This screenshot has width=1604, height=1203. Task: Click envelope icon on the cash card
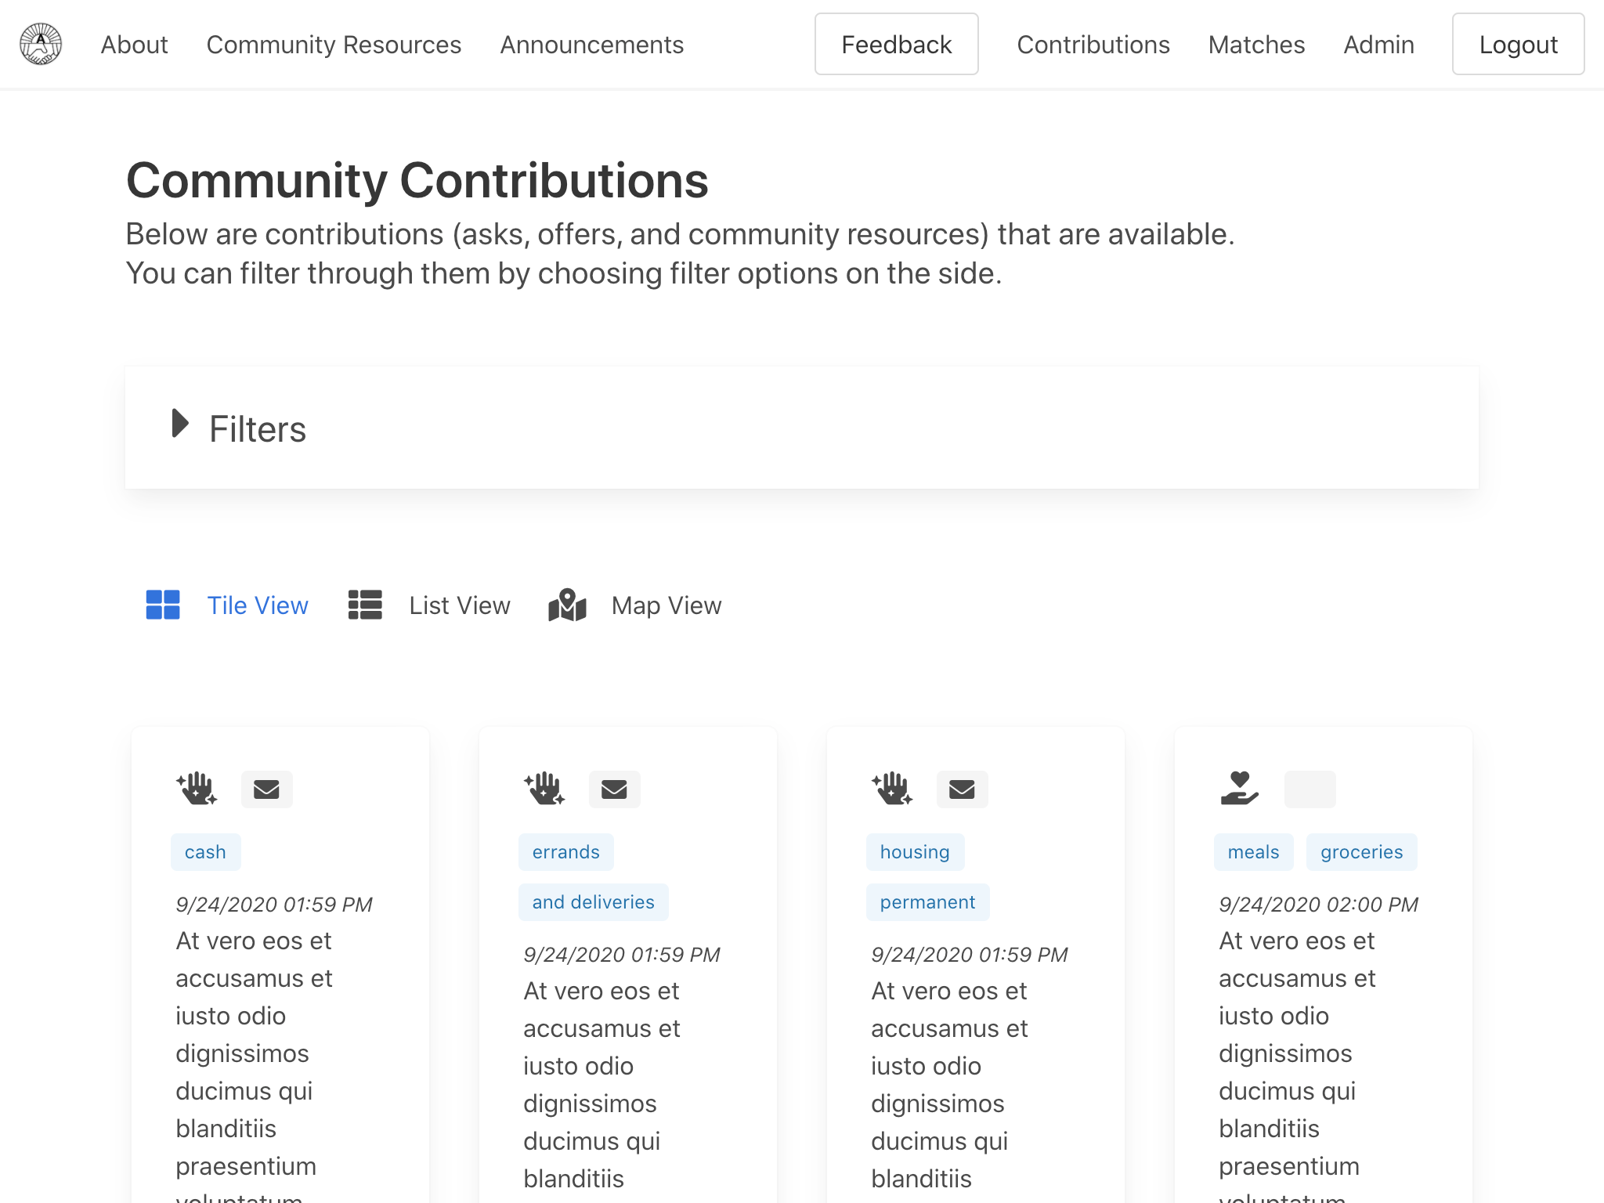tap(266, 789)
